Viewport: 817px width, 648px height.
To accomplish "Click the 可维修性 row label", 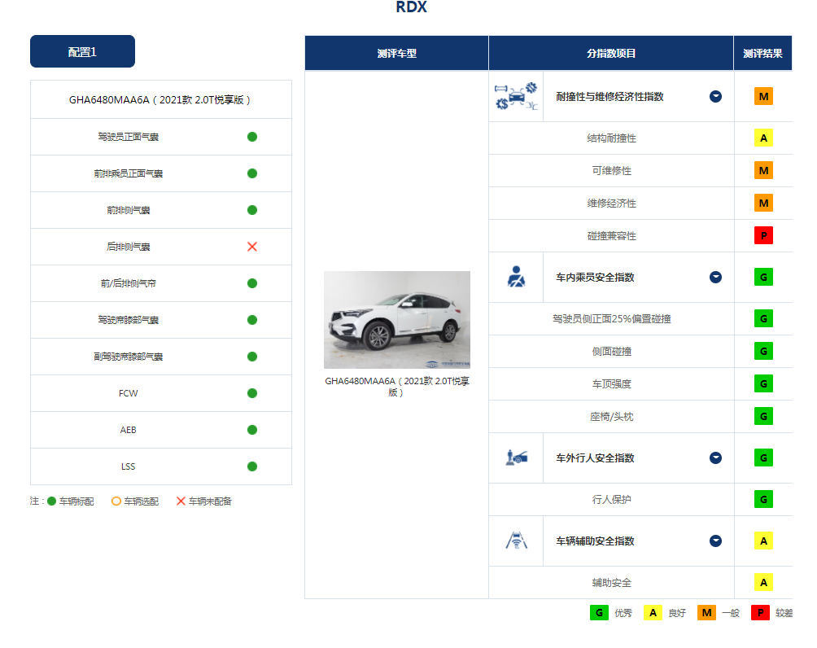I will click(612, 170).
